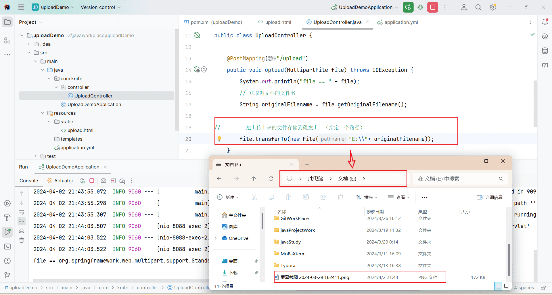
Task: Expand OneDrive in explorer navigation pane
Action: (216, 238)
